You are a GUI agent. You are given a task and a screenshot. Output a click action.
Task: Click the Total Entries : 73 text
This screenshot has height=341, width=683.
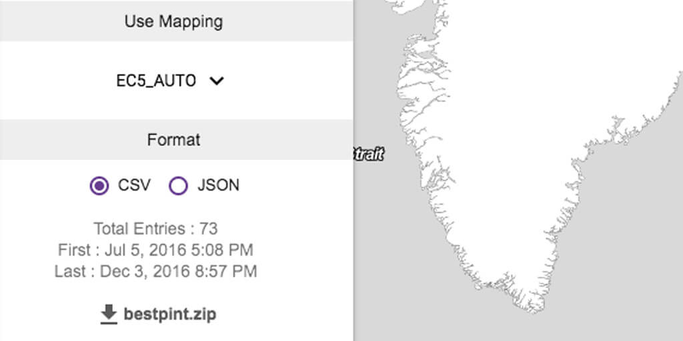pos(155,228)
